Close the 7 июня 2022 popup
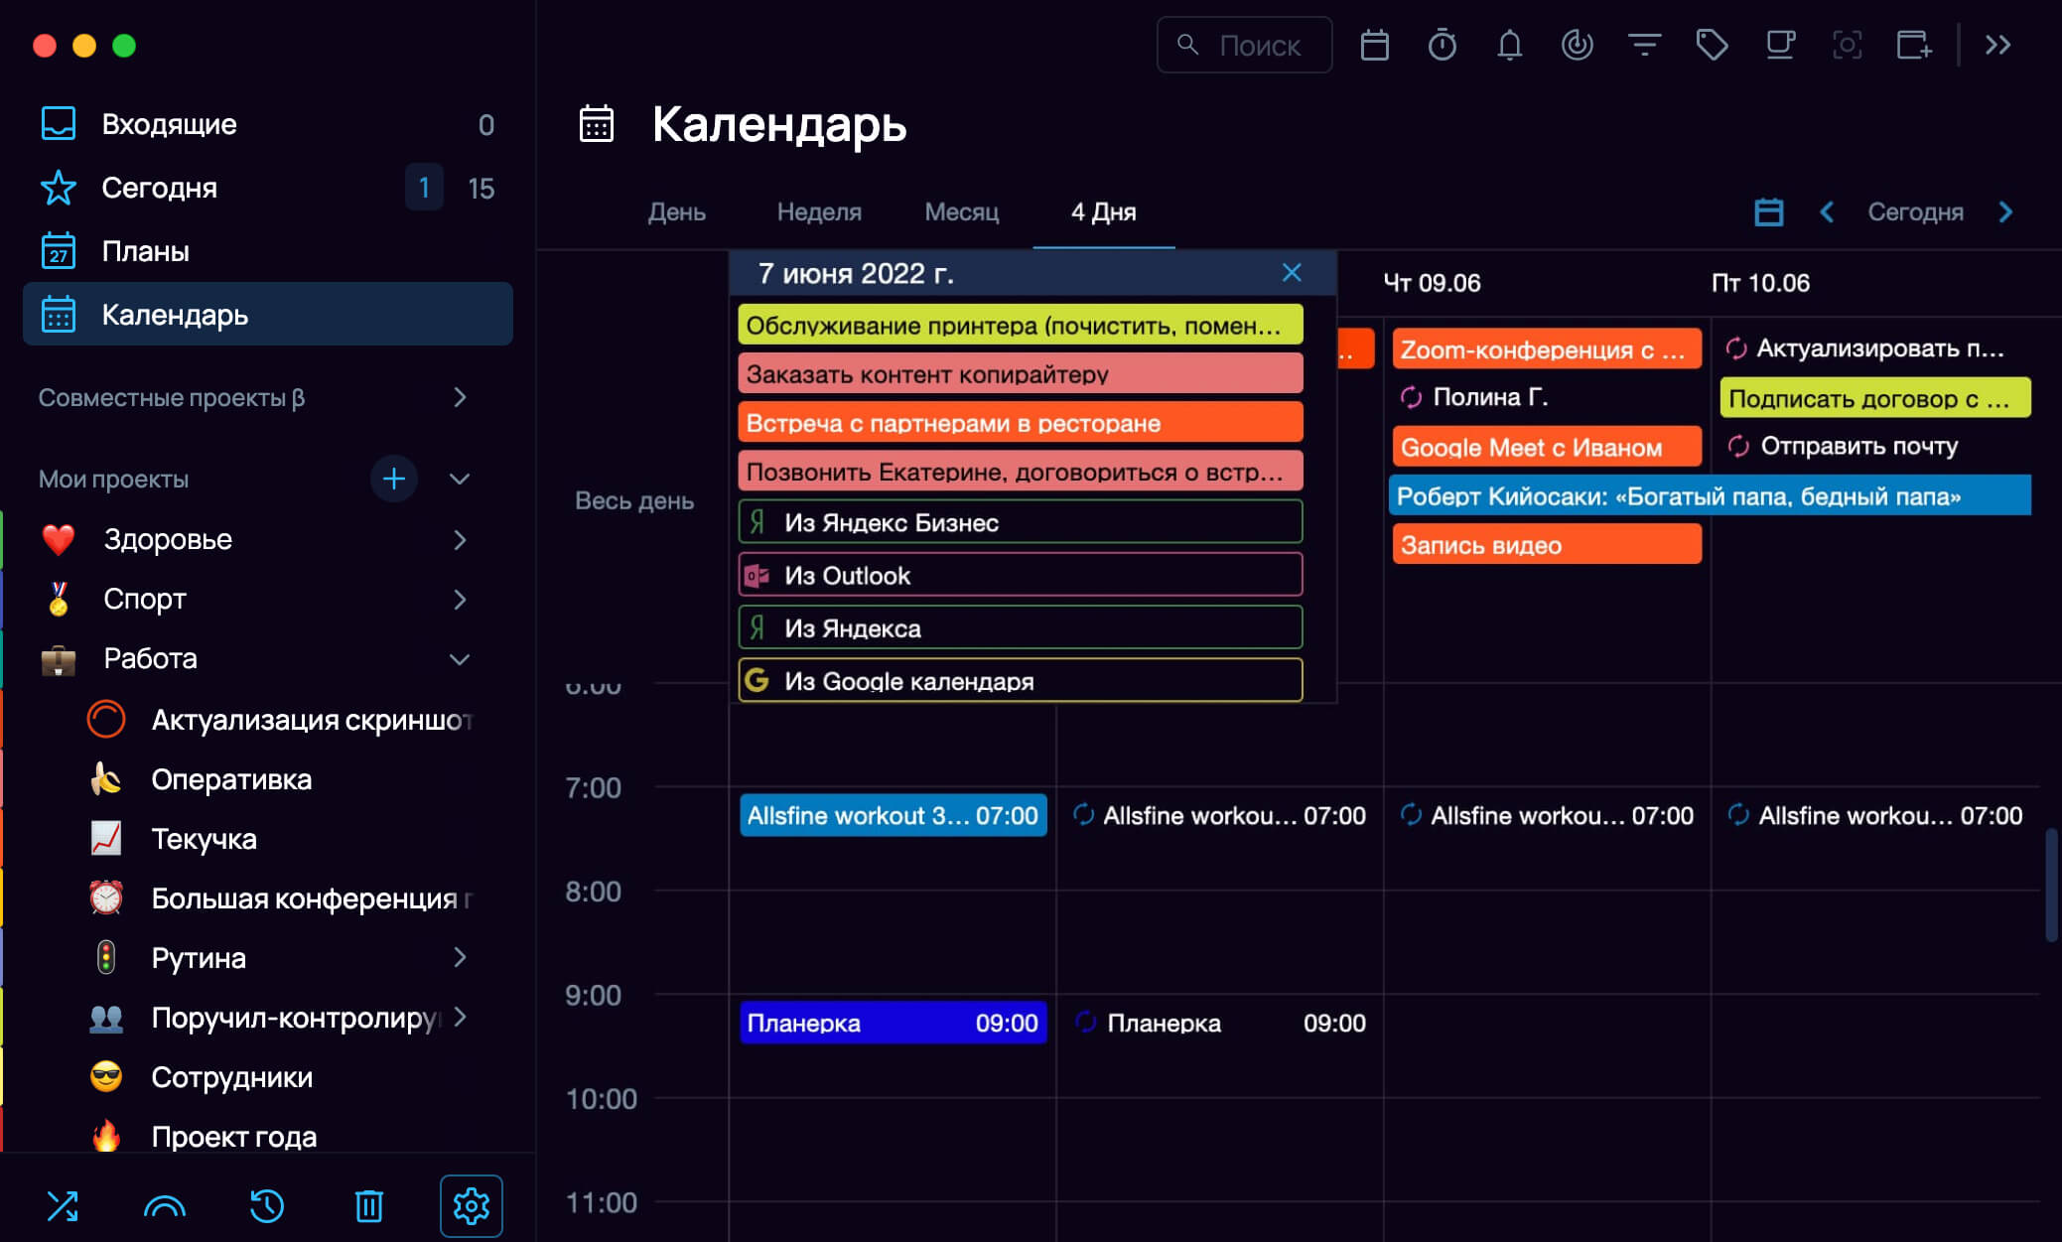 pos(1292,273)
